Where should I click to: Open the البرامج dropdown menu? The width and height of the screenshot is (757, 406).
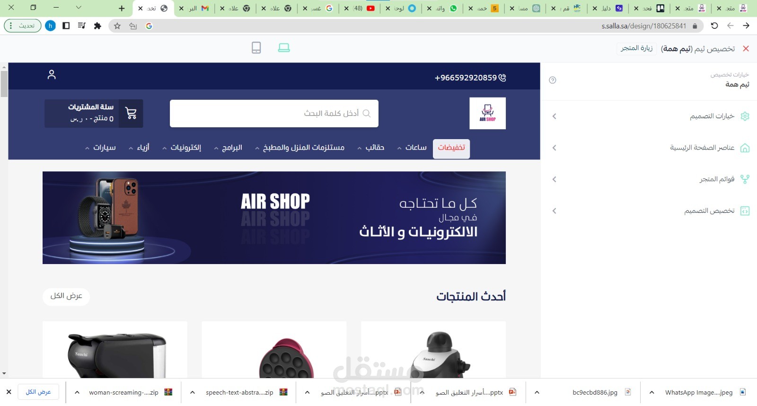[x=228, y=148]
